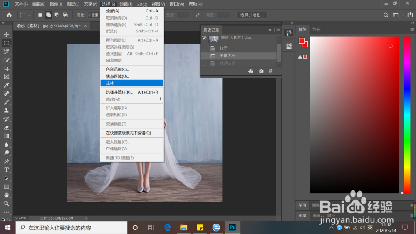The image size is (416, 234).
Task: Delete current history state trash icon
Action: pos(271,71)
